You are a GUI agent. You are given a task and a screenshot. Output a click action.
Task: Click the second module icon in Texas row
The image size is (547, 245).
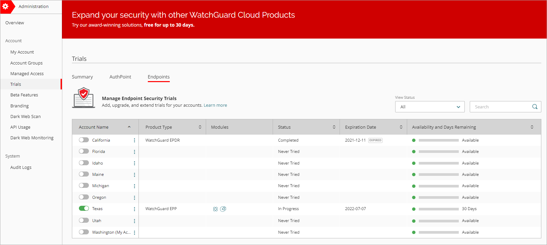pyautogui.click(x=223, y=209)
